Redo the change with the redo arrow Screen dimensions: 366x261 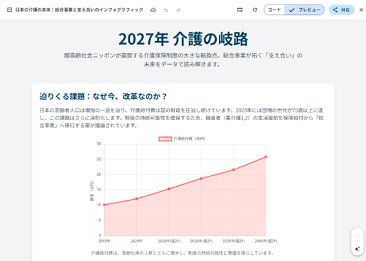179,10
